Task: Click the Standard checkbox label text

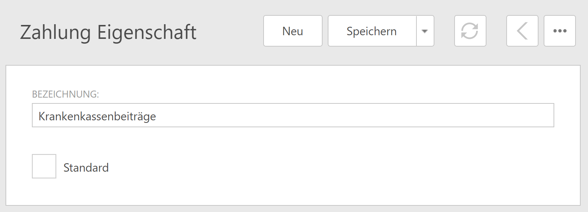Action: [86, 168]
